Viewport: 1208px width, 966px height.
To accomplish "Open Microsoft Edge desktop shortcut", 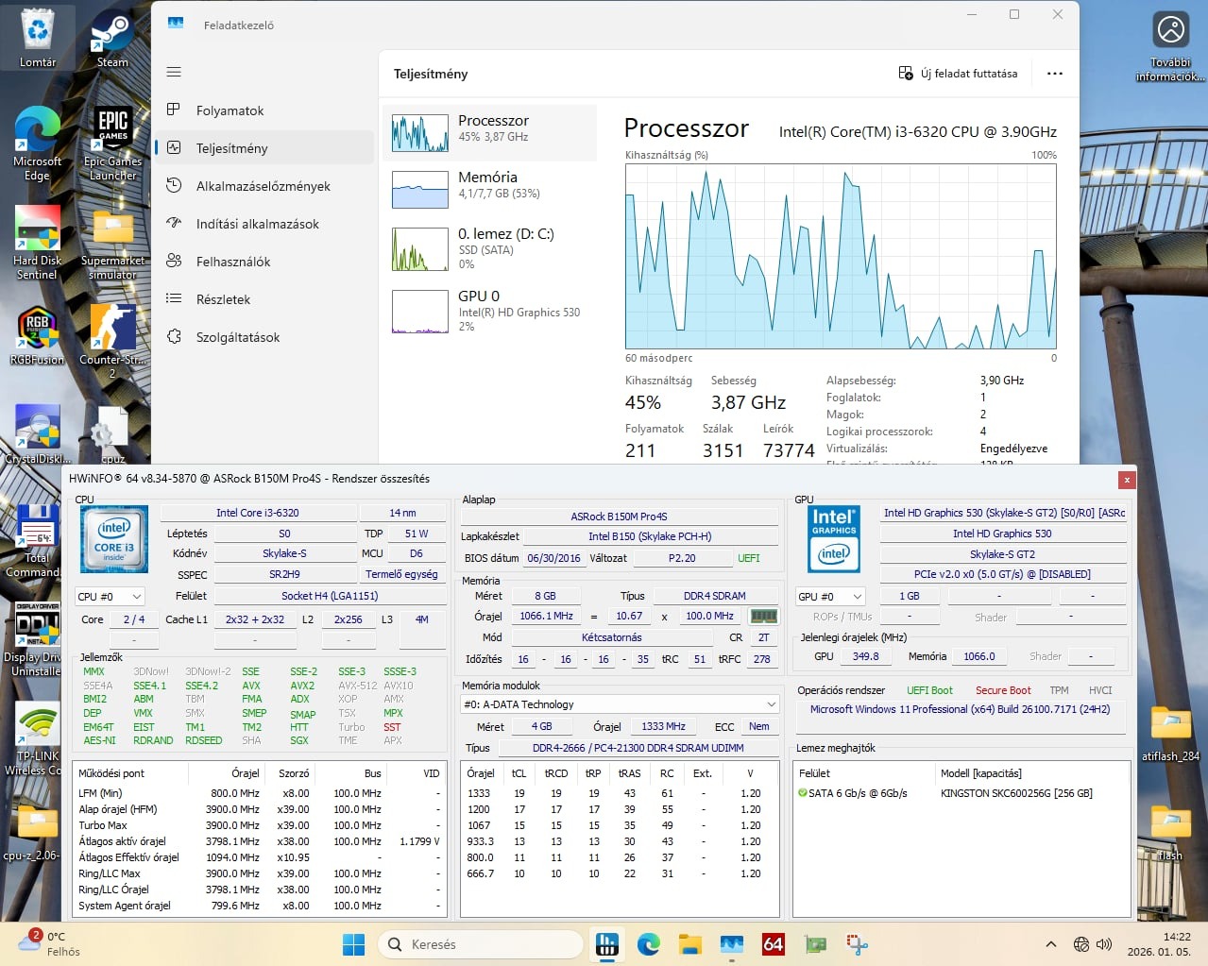I will 37,142.
